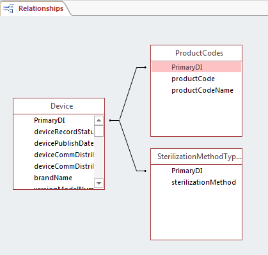The image size is (268, 255).
Task: Click the Relationships tab icon
Action: coord(8,8)
